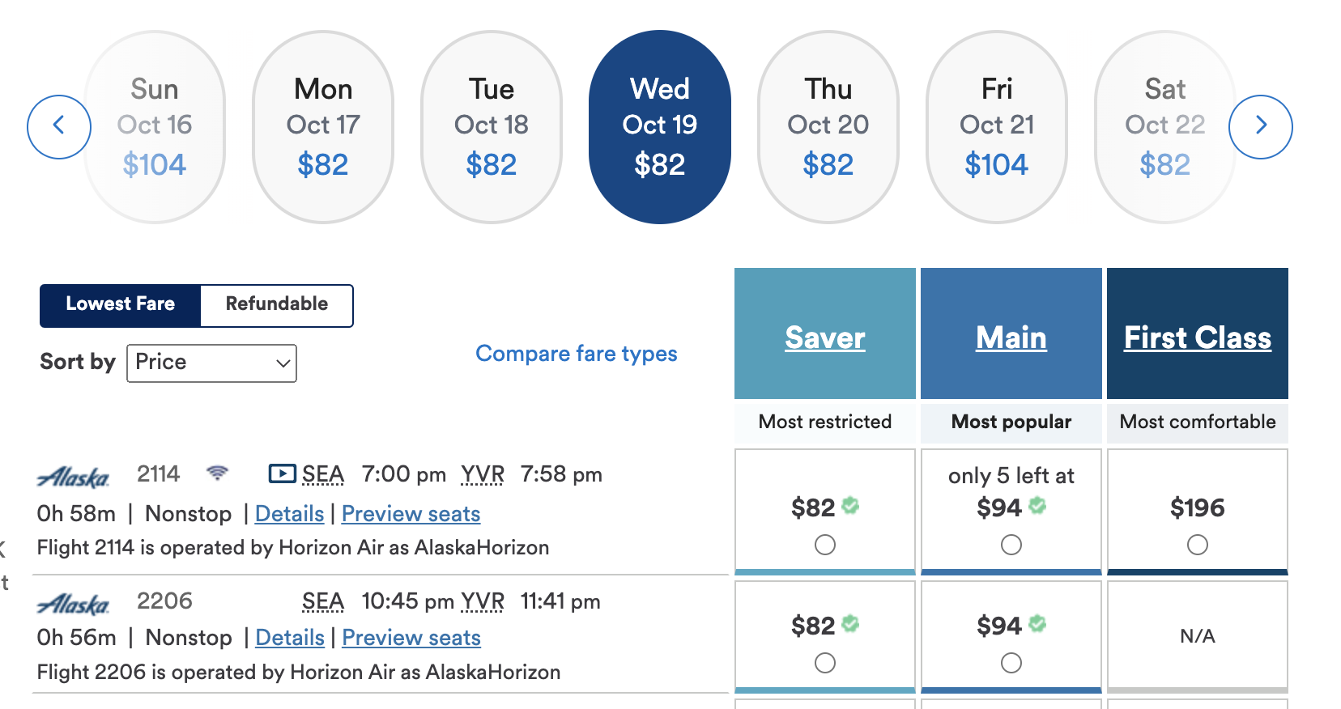The width and height of the screenshot is (1341, 709).
Task: Expand Details for flight 2114
Action: pyautogui.click(x=289, y=513)
